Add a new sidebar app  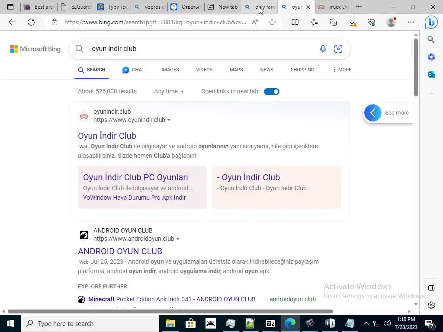(431, 93)
